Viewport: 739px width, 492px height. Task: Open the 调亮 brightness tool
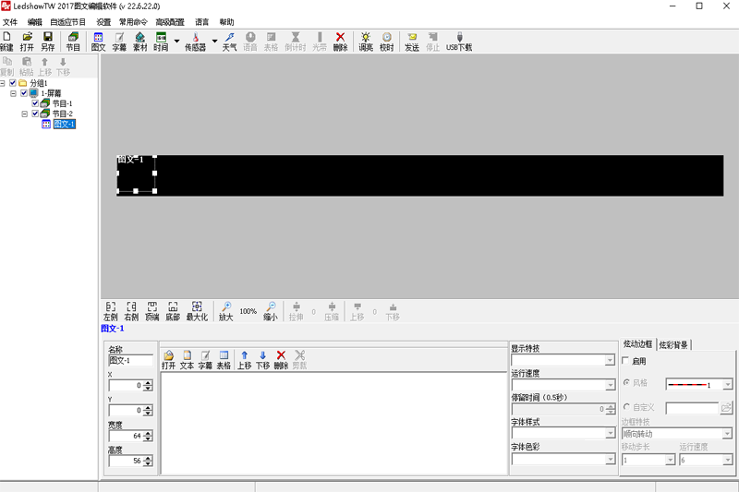(x=366, y=42)
